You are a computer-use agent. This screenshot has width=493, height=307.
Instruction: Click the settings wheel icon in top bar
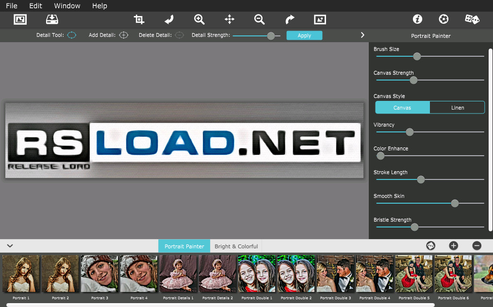(x=444, y=19)
